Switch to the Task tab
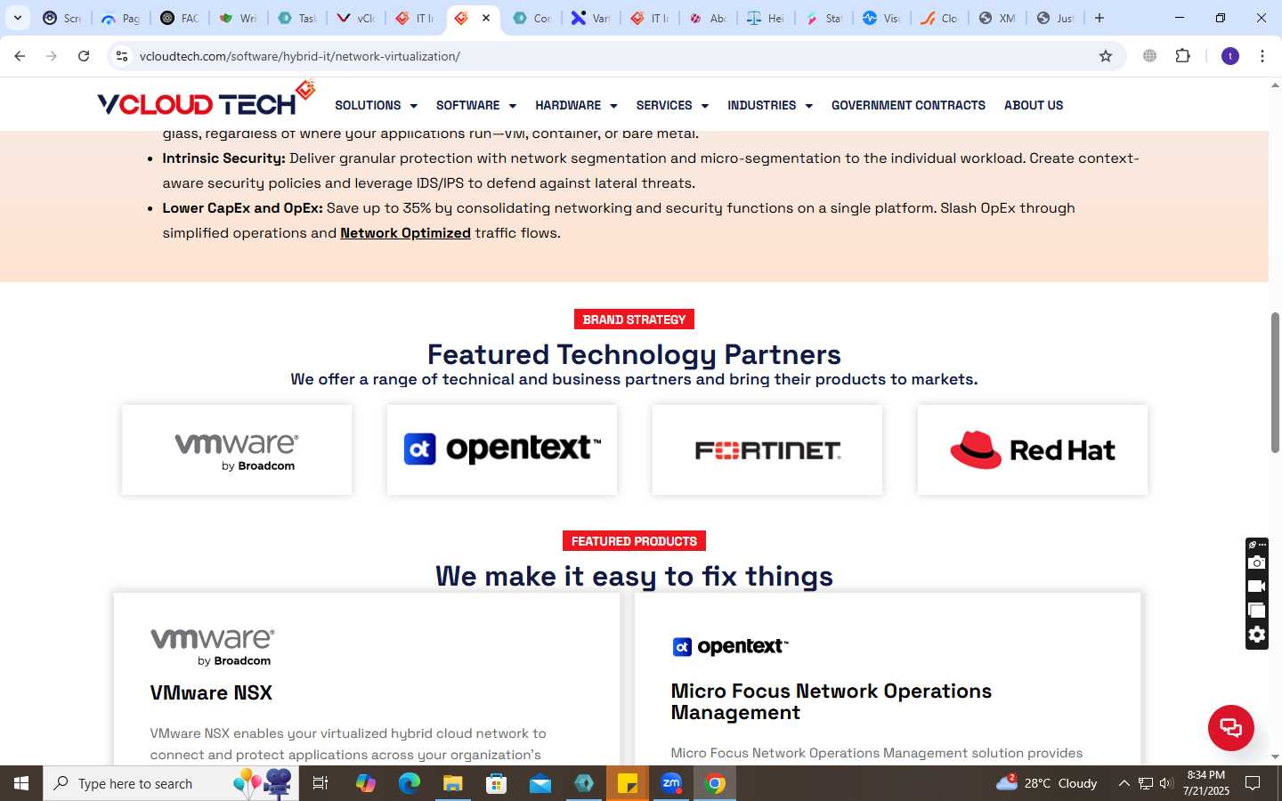The width and height of the screenshot is (1282, 801). click(x=297, y=18)
